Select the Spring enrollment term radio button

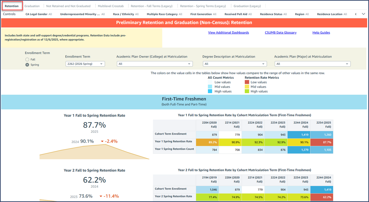point(27,65)
